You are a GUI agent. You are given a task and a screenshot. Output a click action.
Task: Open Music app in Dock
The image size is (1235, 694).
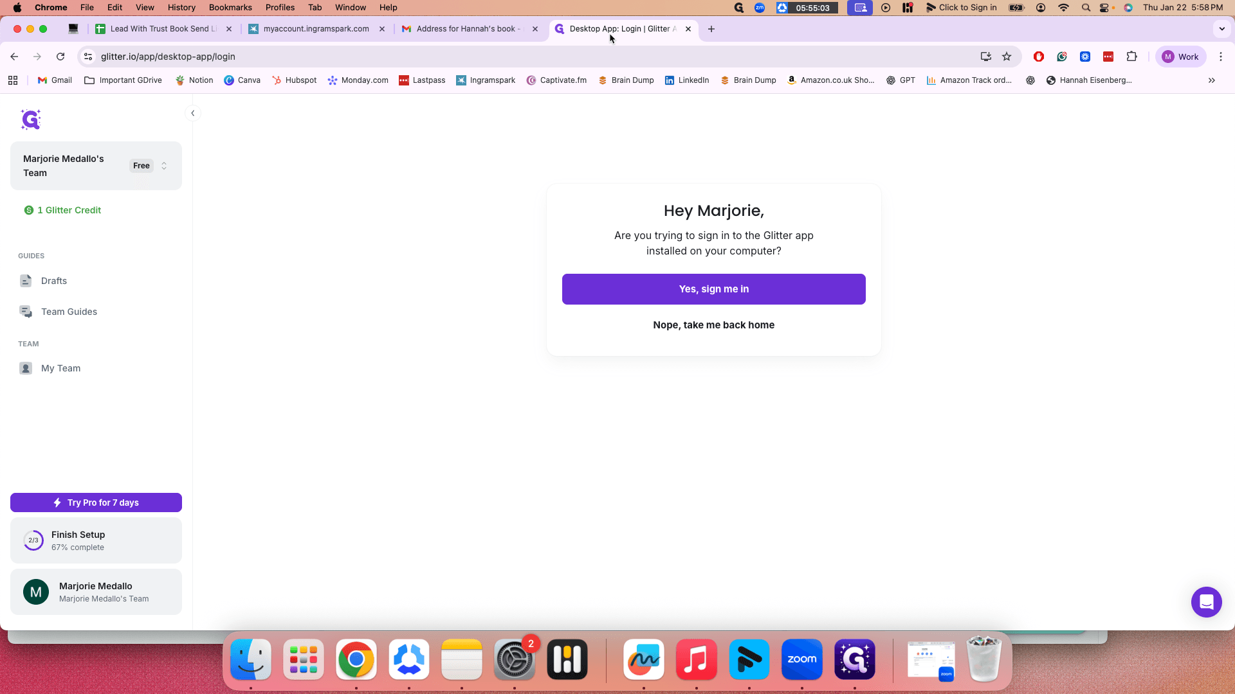pos(696,659)
